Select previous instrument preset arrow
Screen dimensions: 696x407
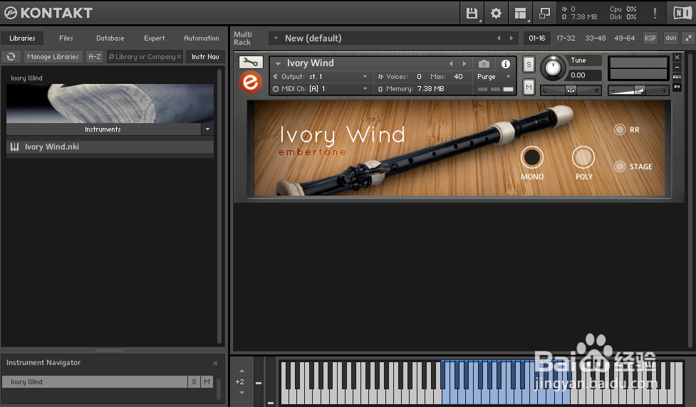(x=451, y=64)
